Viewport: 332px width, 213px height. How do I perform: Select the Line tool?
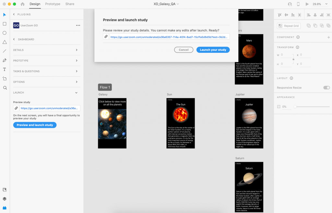pos(5,51)
